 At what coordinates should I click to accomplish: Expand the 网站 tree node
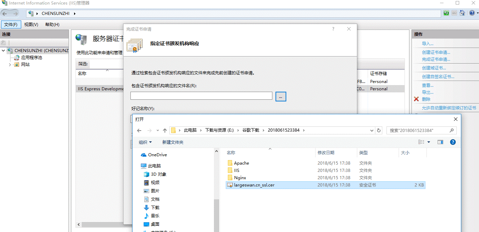(x=10, y=65)
